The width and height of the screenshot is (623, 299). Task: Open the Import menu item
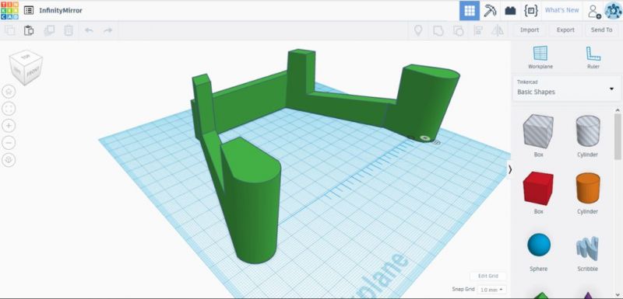click(x=530, y=30)
